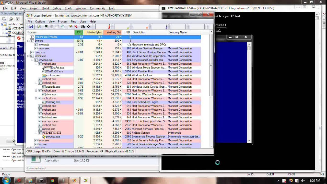The image size is (327, 184).
Task: Click the Refresh Now toolbar icon
Action: [x=39, y=27]
